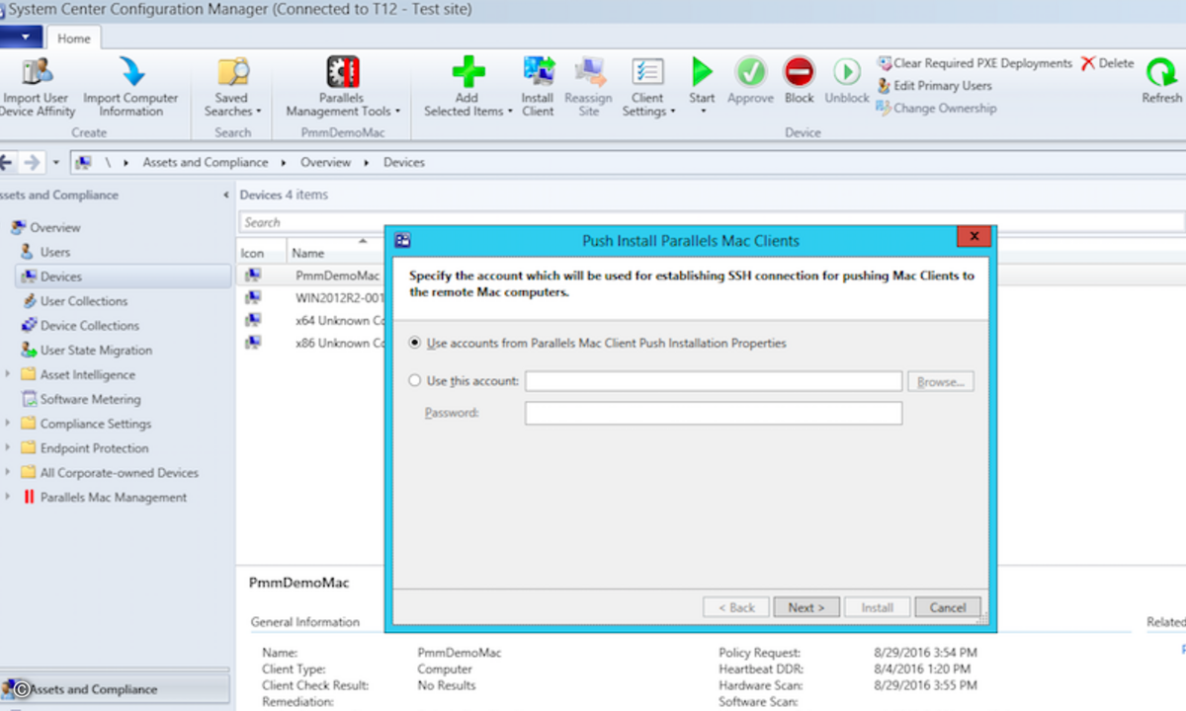This screenshot has height=711, width=1186.
Task: Open the Saved Searches dropdown arrow
Action: pyautogui.click(x=259, y=113)
